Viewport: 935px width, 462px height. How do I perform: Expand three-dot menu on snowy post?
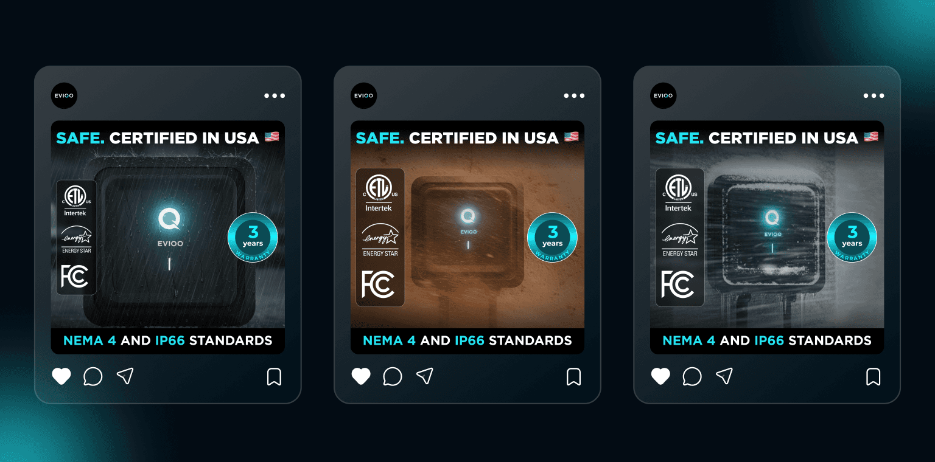874,95
